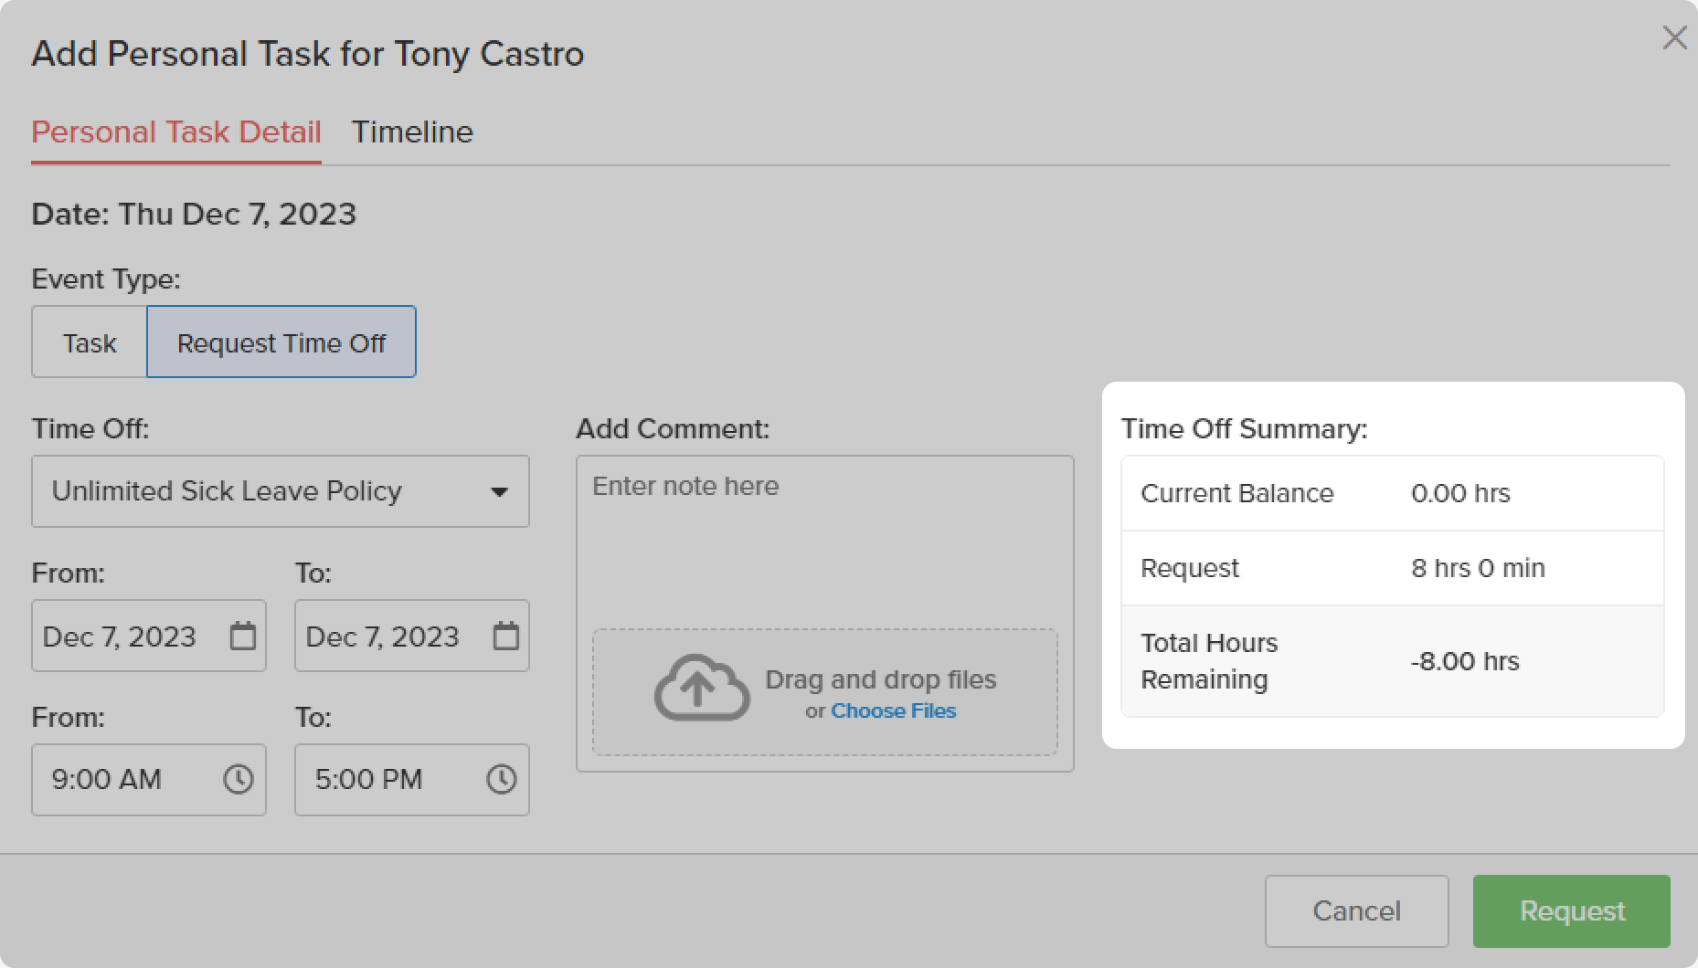This screenshot has height=968, width=1698.
Task: Switch to the Timeline tab
Action: point(412,132)
